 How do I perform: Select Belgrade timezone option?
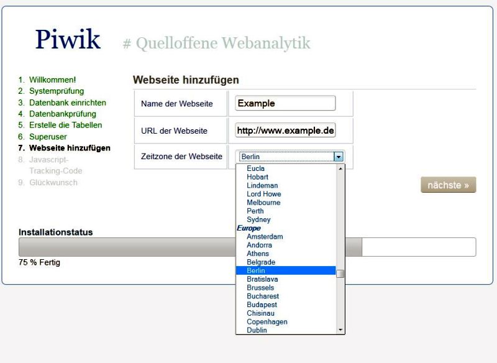click(x=286, y=262)
